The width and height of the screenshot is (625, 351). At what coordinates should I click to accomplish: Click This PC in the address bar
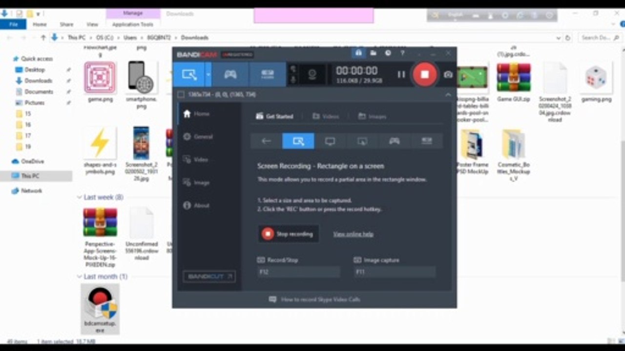(x=77, y=38)
